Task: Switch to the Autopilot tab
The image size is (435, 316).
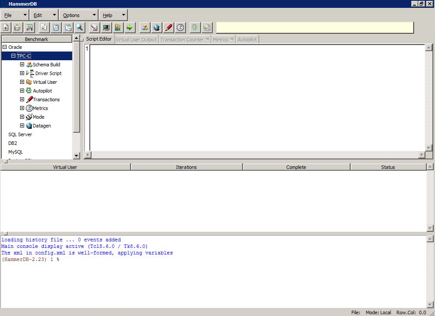Action: click(x=247, y=40)
